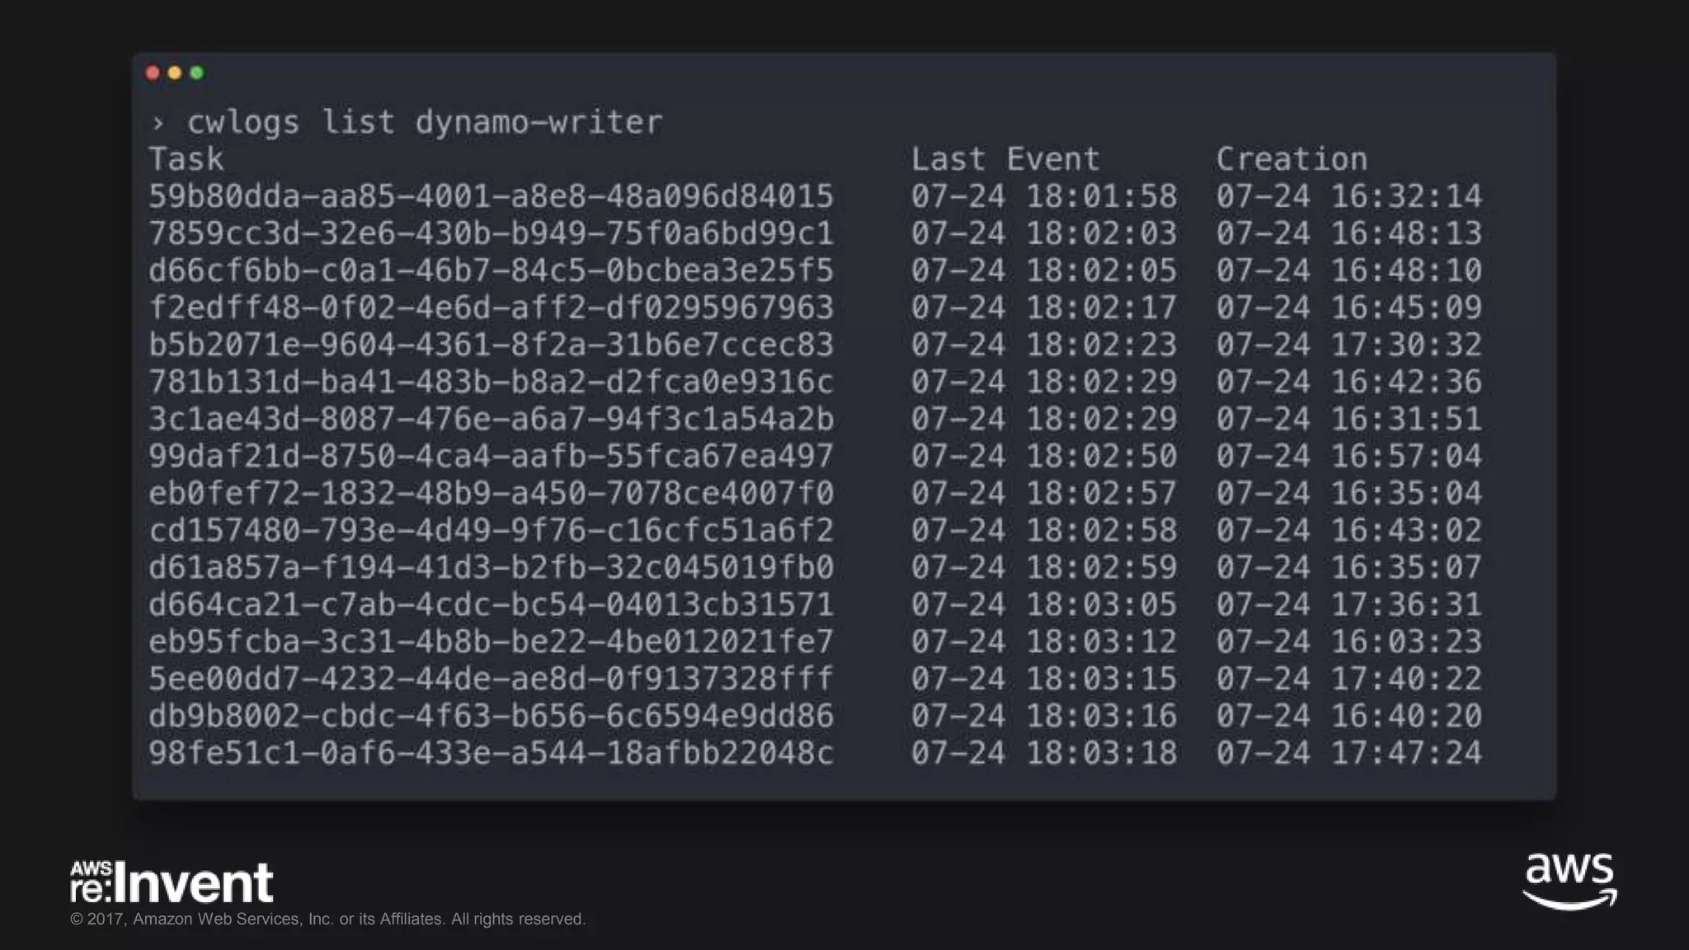Select task ID starting with d664ca21
1689x950 pixels.
[492, 604]
